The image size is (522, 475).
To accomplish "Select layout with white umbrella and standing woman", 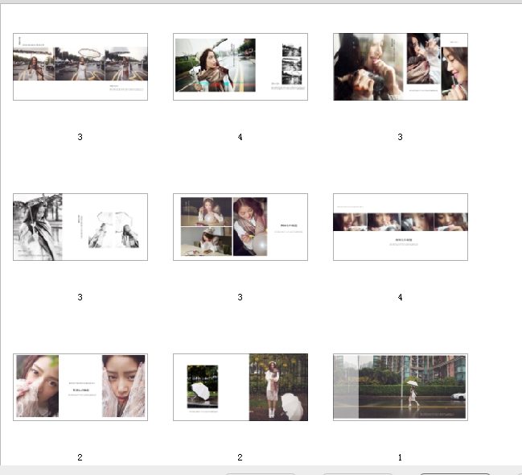I will 240,387.
